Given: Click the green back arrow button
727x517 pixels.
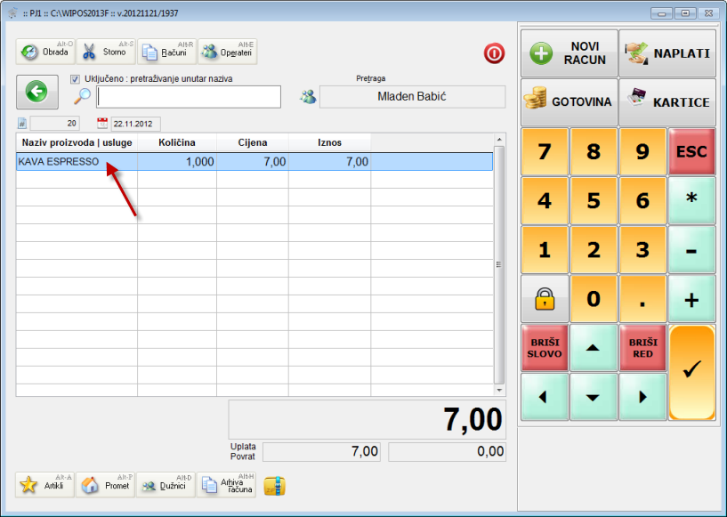Looking at the screenshot, I should [x=36, y=92].
